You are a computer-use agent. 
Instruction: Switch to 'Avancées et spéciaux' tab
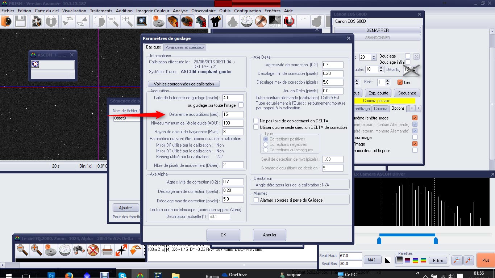185,47
